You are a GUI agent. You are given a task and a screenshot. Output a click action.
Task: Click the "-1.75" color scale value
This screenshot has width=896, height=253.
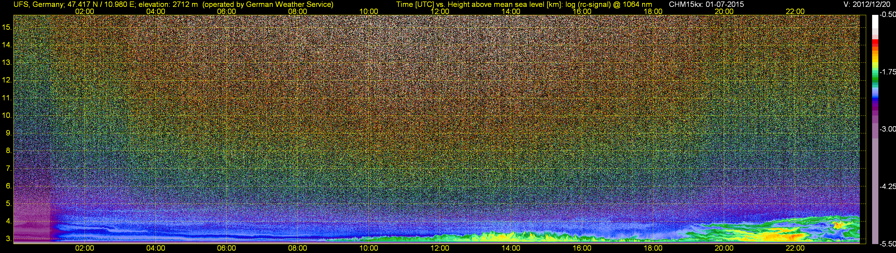tap(887, 72)
